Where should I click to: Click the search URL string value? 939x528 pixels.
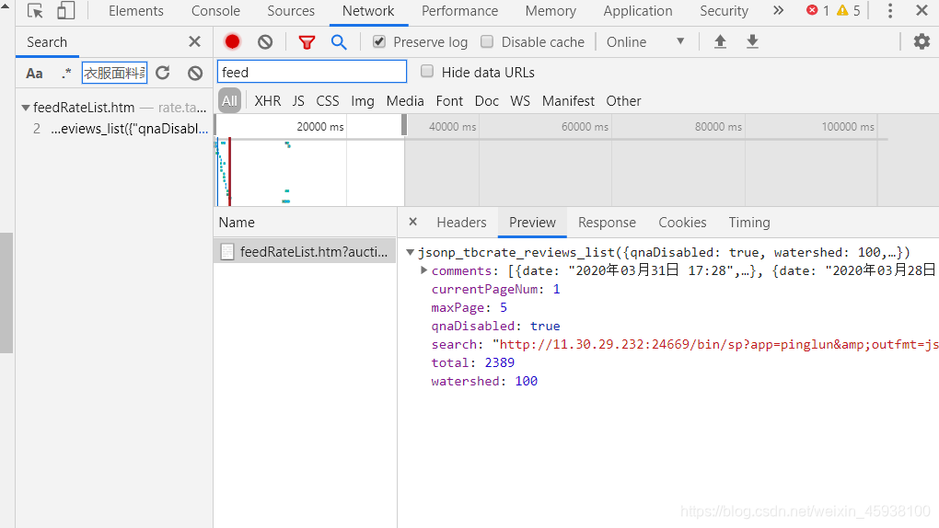pos(715,344)
